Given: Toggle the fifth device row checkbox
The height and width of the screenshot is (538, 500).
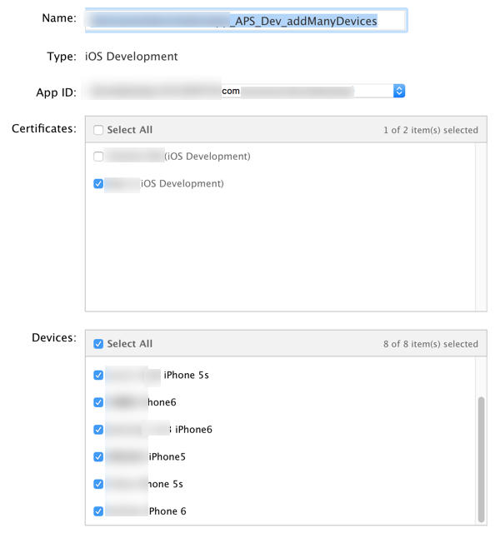Looking at the screenshot, I should point(99,484).
